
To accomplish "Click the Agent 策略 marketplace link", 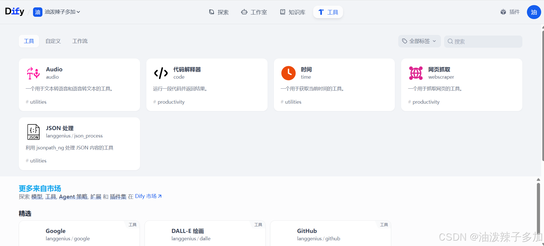I will tap(73, 197).
